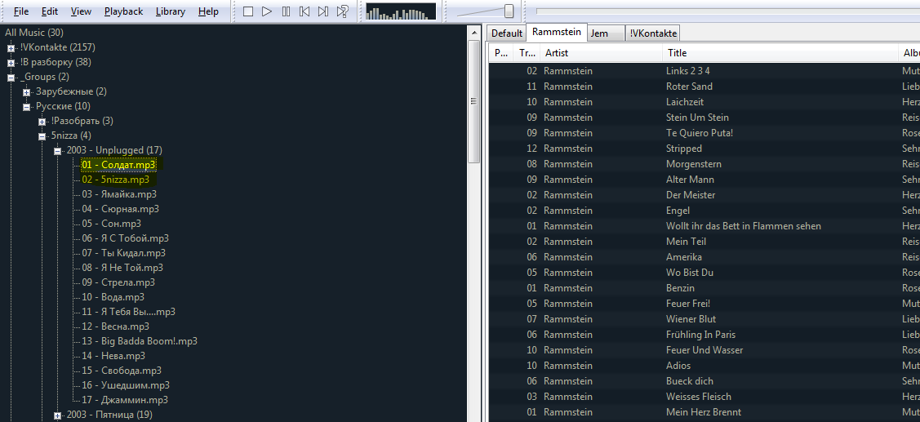Expand the 2003 - Пятница (19) album
This screenshot has width=920, height=422.
57,415
